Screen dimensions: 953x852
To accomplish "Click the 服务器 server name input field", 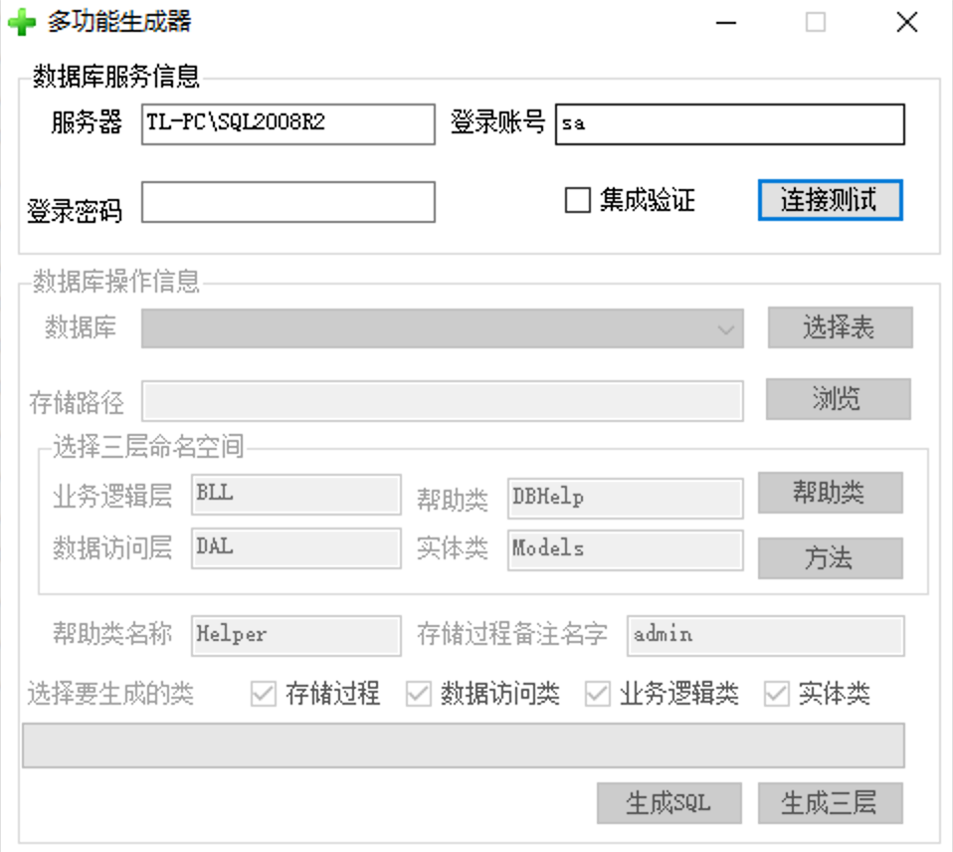I will (x=287, y=124).
